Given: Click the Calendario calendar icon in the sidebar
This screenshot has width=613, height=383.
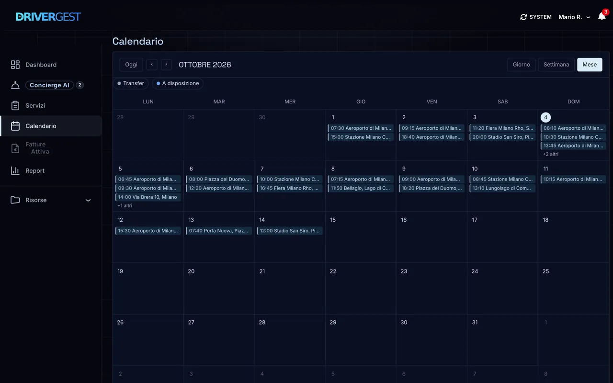Looking at the screenshot, I should (15, 126).
